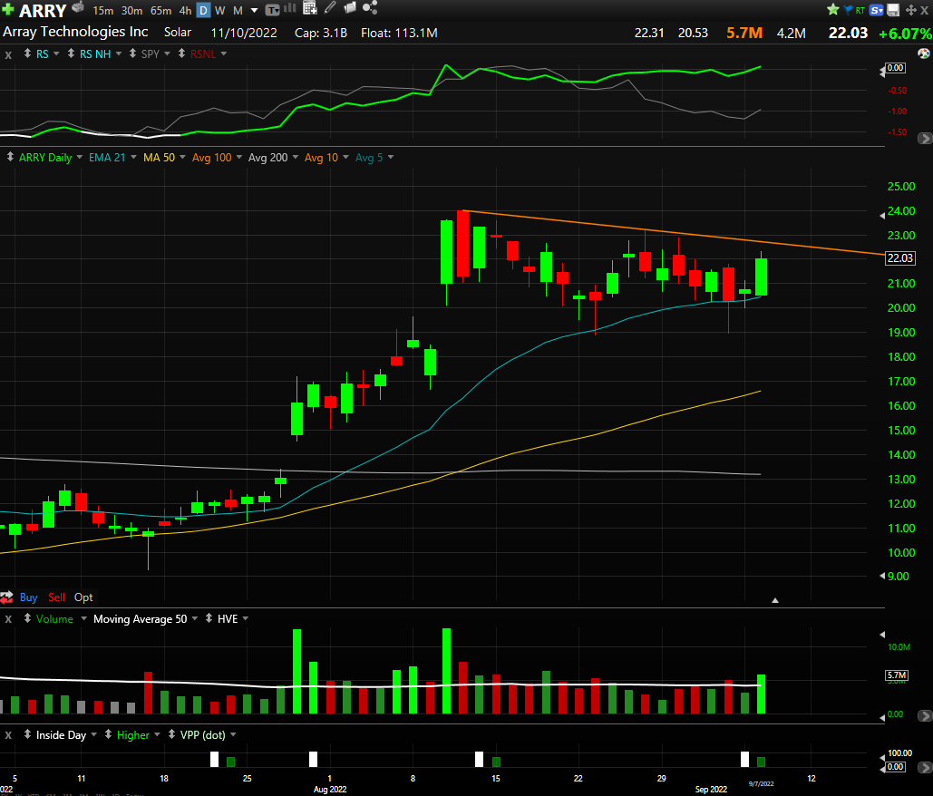Open the order entry cash-register icon

(78, 7)
